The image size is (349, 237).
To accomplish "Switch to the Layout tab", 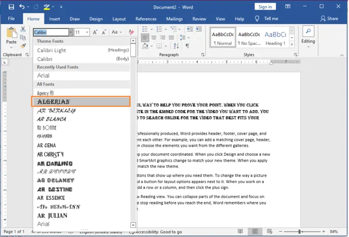I will tap(119, 19).
